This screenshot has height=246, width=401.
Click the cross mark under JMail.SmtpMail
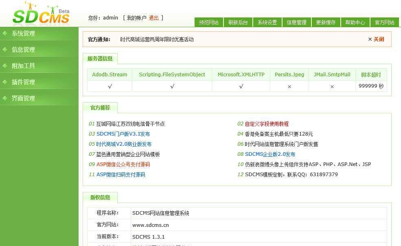tap(332, 87)
